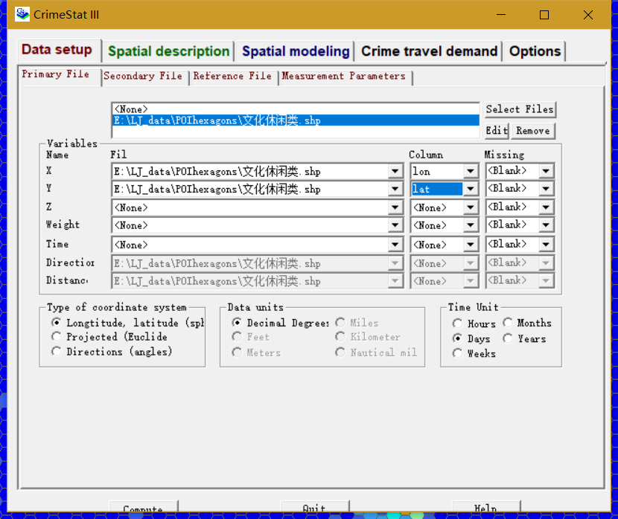The height and width of the screenshot is (519, 618).
Task: Expand the Z variable file dropdown
Action: pyautogui.click(x=395, y=207)
